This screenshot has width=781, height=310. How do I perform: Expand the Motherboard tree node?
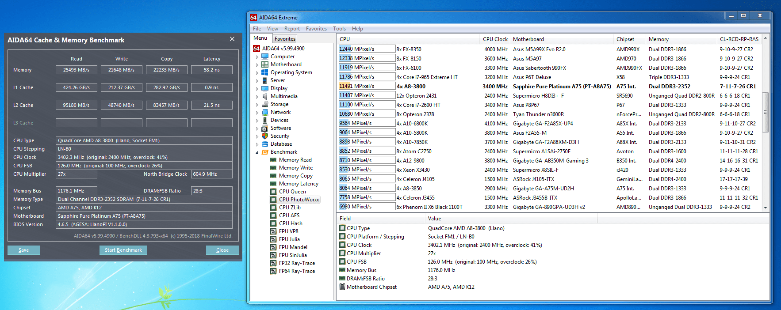coord(257,65)
